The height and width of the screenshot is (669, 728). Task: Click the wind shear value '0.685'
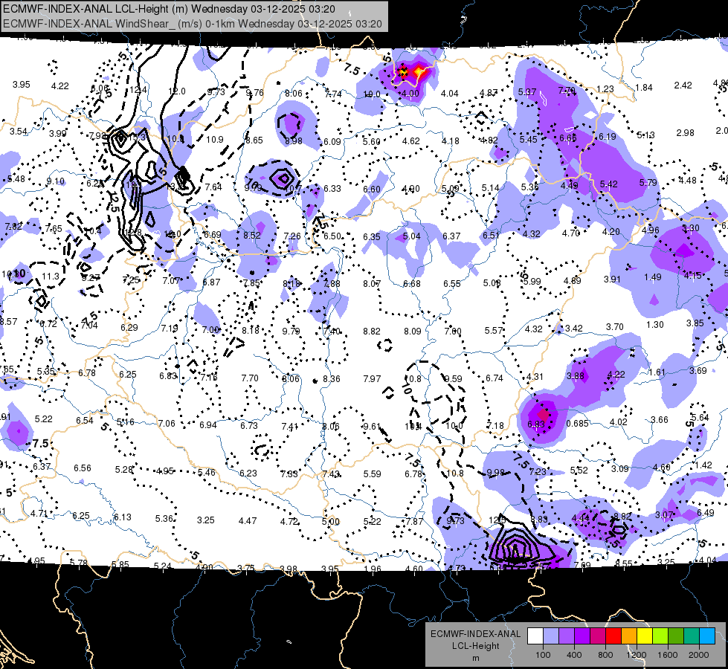pos(578,424)
